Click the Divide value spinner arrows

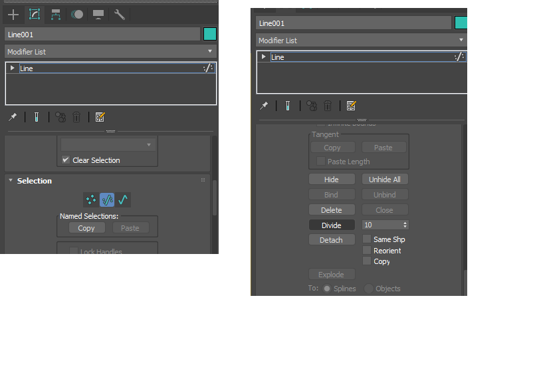tap(405, 225)
